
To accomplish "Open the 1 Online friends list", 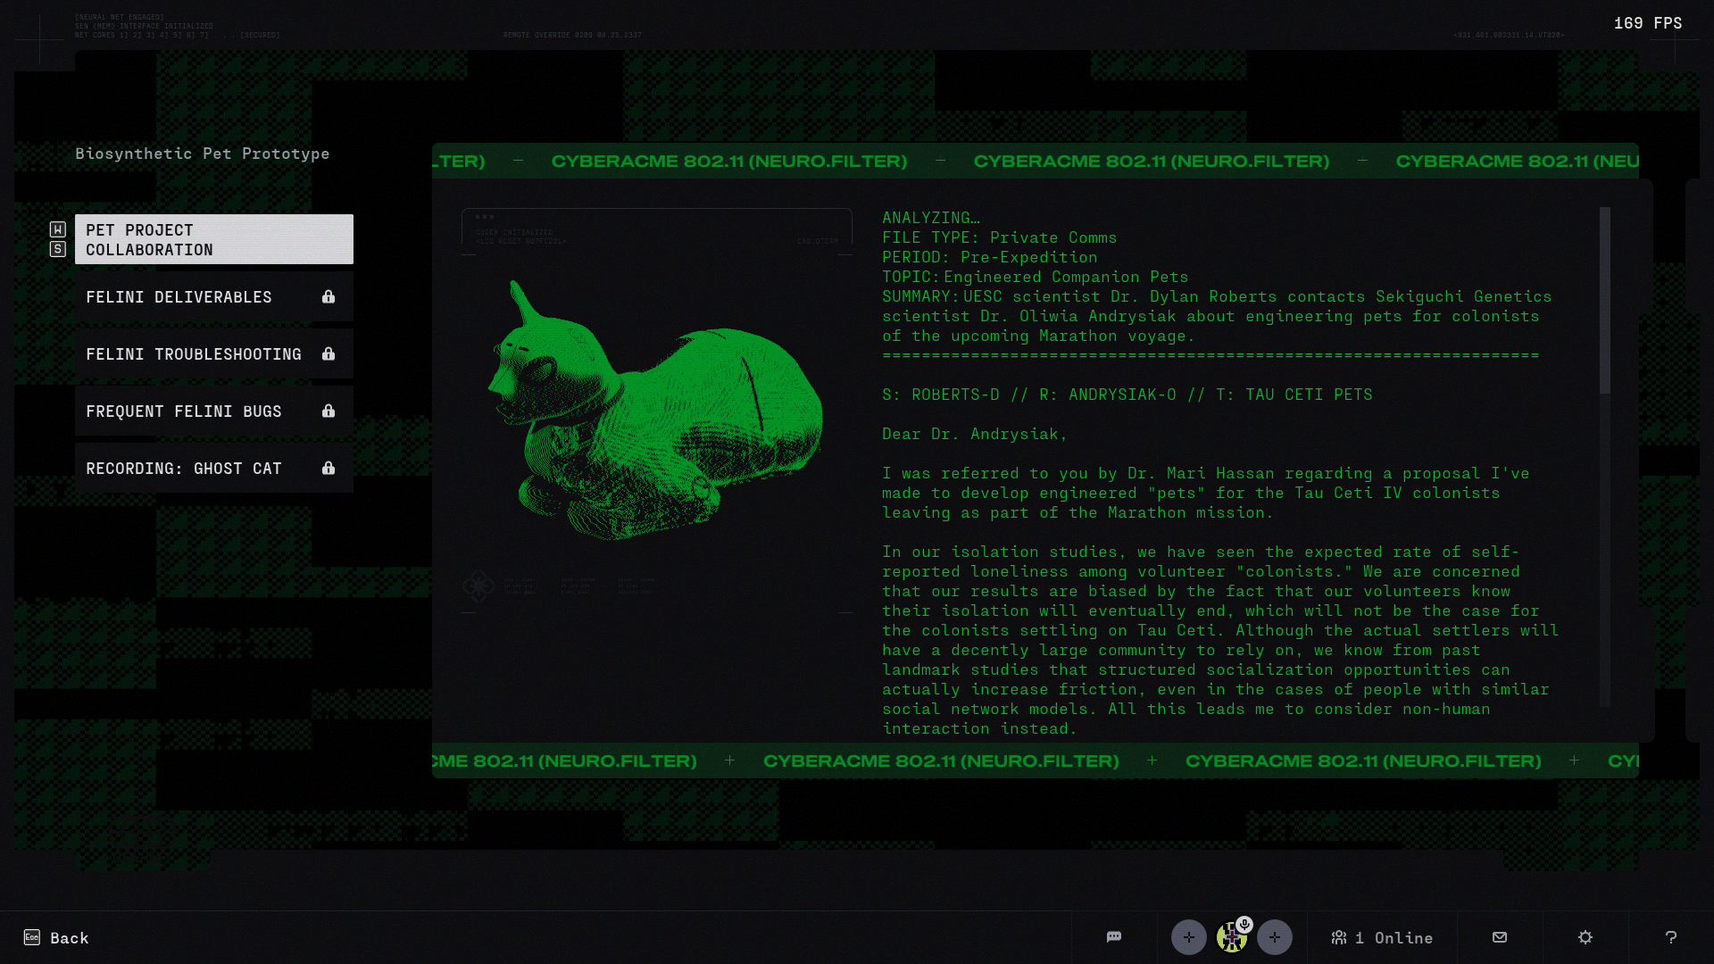I will click(x=1381, y=937).
